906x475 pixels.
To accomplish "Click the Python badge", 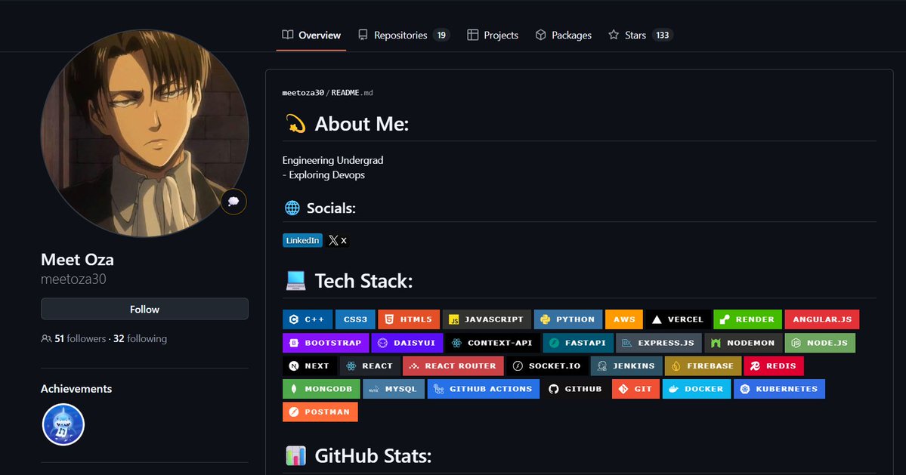I will [x=568, y=319].
